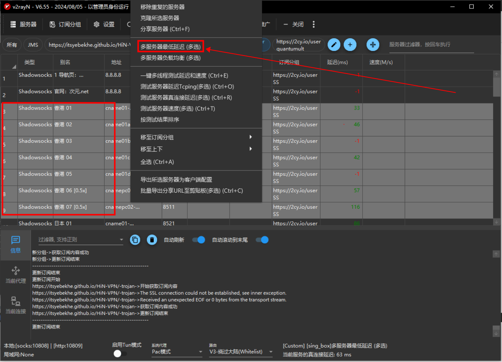The width and height of the screenshot is (502, 362).
Task: Expand the 移至订阅分组 submenu
Action: 196,137
